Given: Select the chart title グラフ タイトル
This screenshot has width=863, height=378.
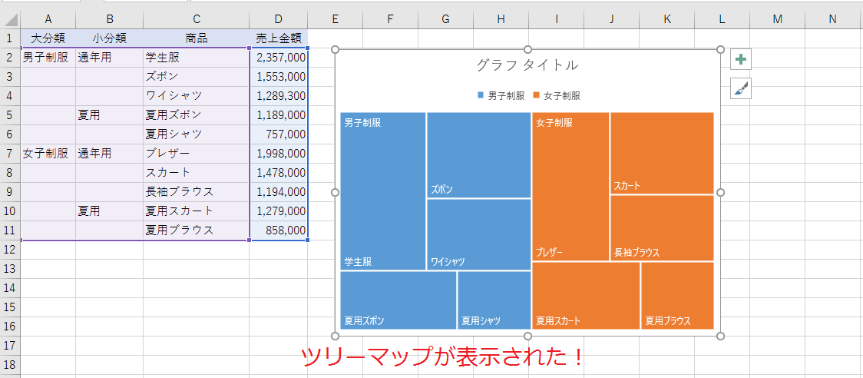Looking at the screenshot, I should (527, 65).
